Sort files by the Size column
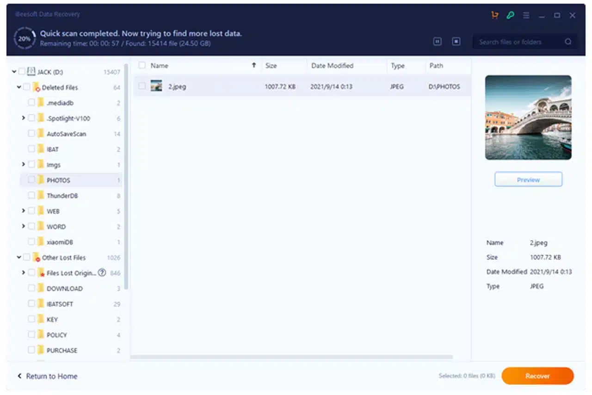 pos(271,66)
